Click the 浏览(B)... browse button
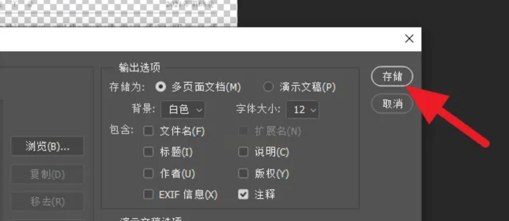 pyautogui.click(x=48, y=147)
